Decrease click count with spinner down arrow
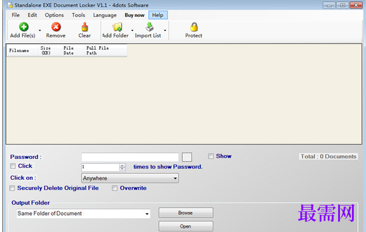This screenshot has height=232, width=366. click(x=123, y=169)
